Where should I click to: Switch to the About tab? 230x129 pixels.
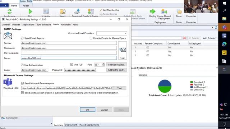pyautogui.click(x=75, y=25)
